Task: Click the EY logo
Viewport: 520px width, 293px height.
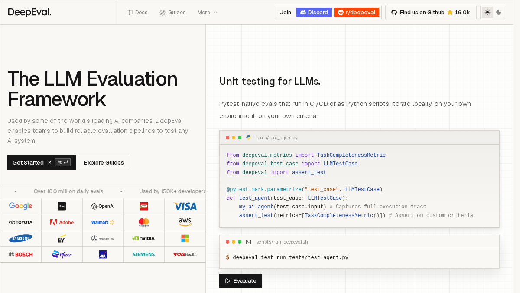Action: coord(62,238)
